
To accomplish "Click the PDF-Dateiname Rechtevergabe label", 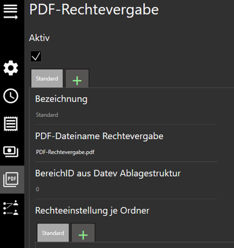I will 99,136.
